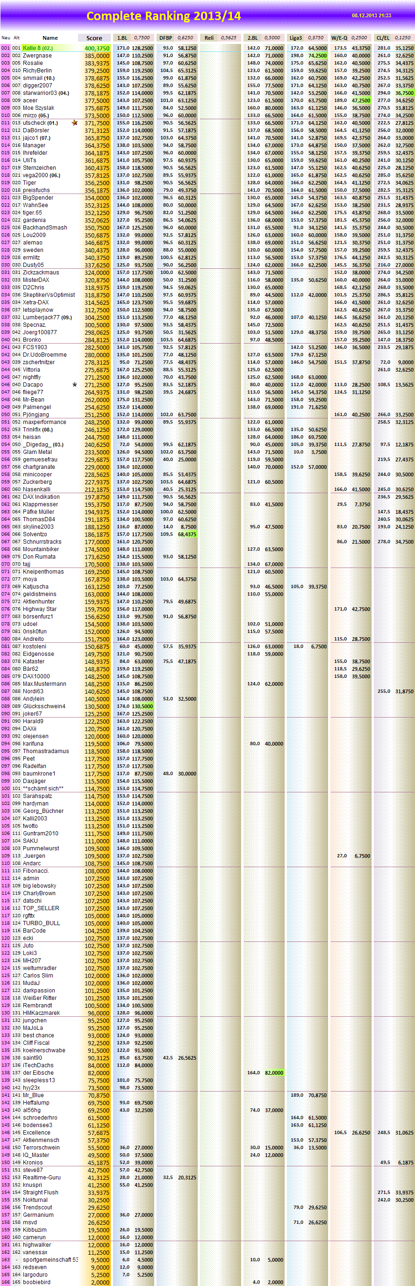415x1286 pixels.
Task: Click the name starwarrior03 (04.)
Action: [x=46, y=93]
